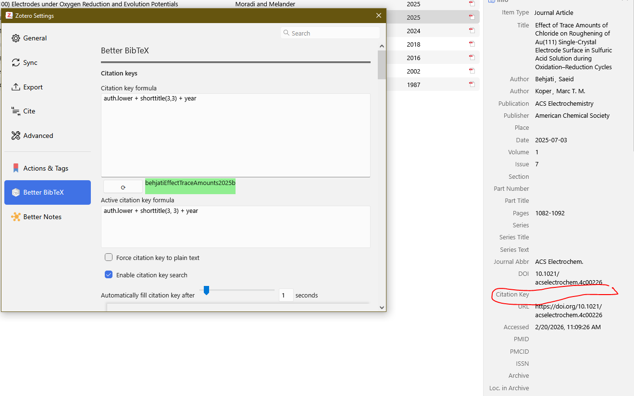Click the Advanced tools icon

click(x=16, y=136)
